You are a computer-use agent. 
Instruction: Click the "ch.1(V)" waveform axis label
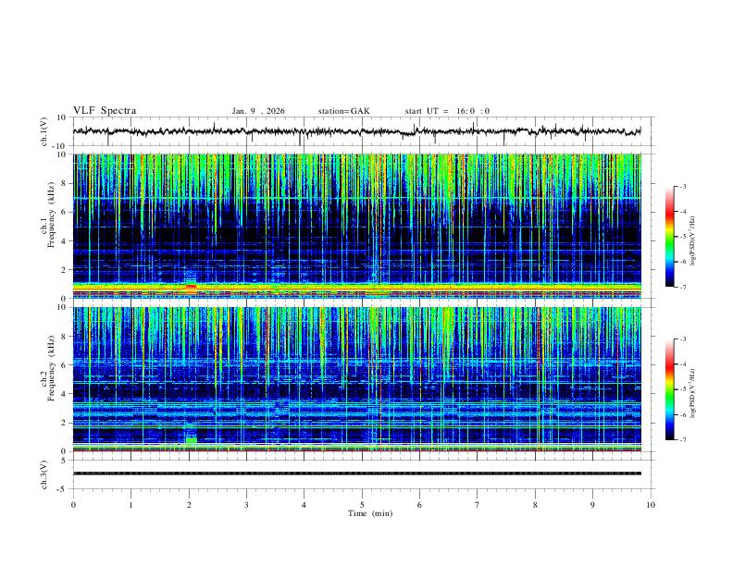tap(44, 131)
